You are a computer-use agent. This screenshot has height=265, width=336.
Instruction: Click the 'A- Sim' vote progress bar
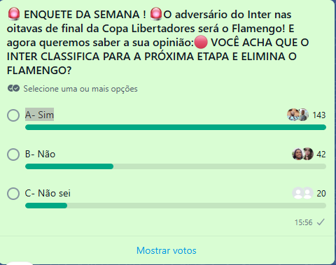(x=176, y=127)
